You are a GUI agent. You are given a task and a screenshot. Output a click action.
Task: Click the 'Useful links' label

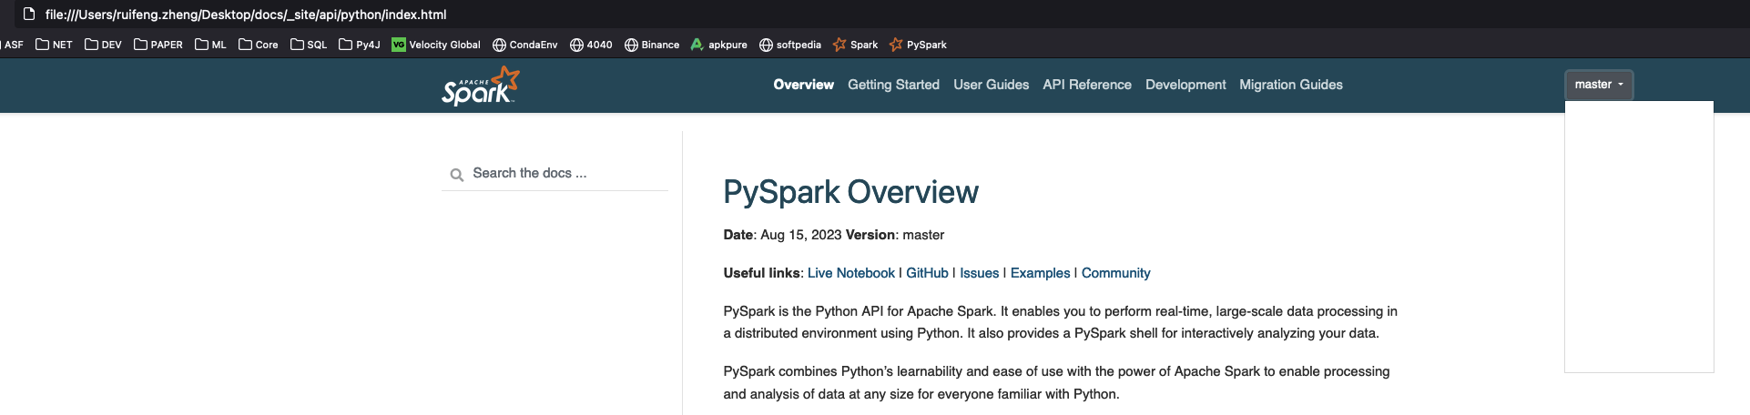(x=762, y=273)
